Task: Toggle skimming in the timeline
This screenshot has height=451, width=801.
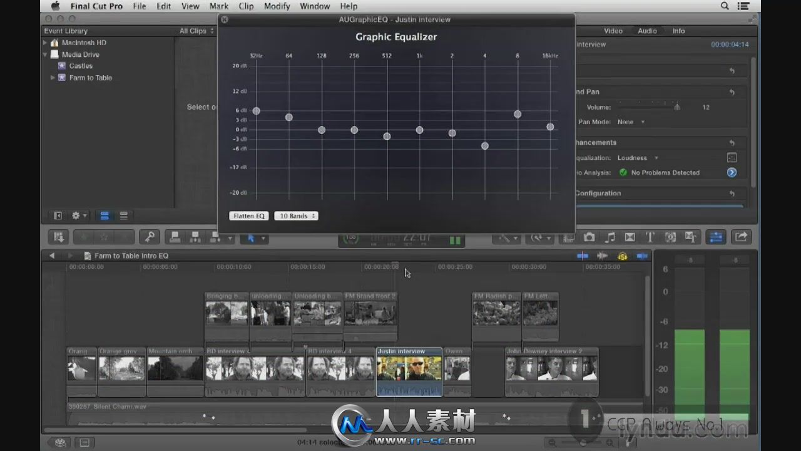Action: (x=583, y=256)
